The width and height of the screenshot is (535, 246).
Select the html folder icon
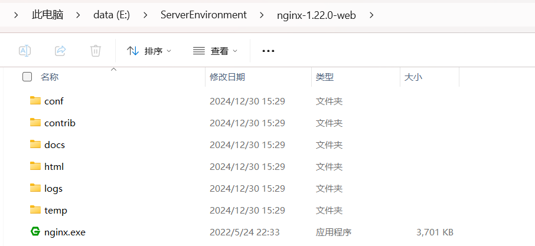(x=35, y=166)
